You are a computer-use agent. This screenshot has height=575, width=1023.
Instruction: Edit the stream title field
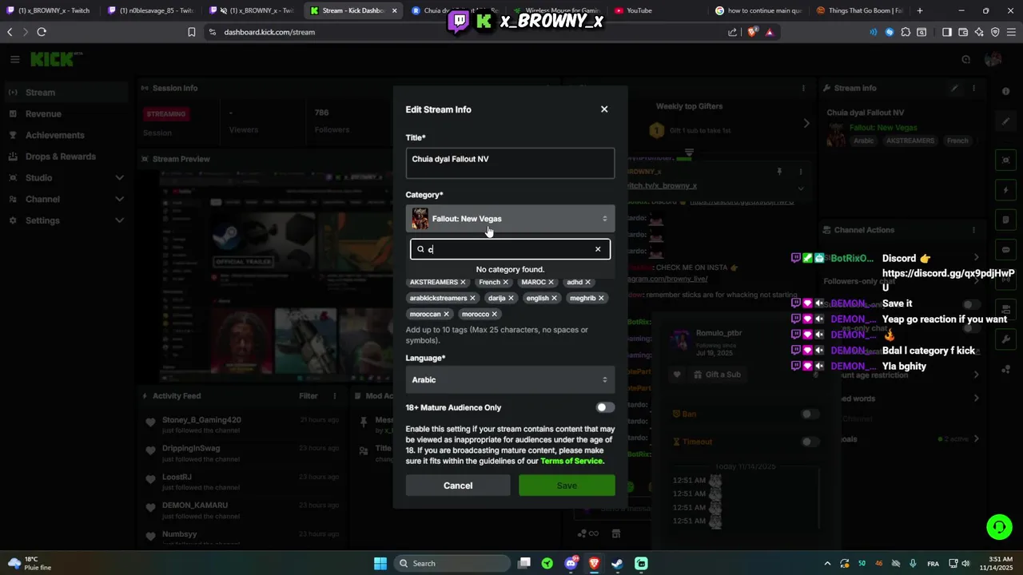(x=510, y=163)
